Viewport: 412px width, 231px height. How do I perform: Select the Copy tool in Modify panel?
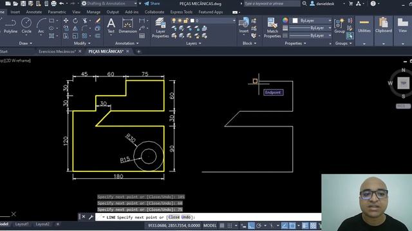point(66,28)
